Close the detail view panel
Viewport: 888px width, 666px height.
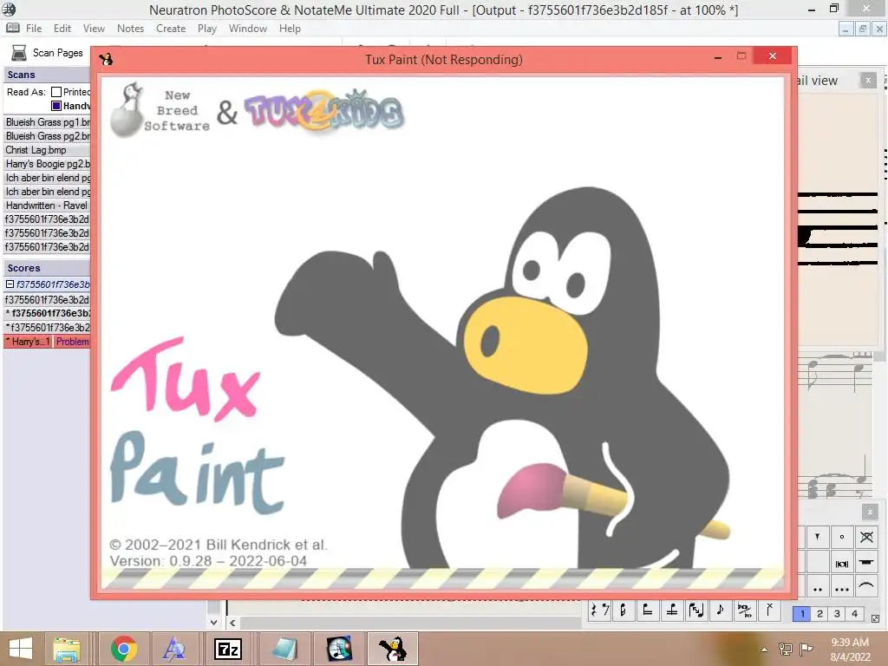click(867, 81)
